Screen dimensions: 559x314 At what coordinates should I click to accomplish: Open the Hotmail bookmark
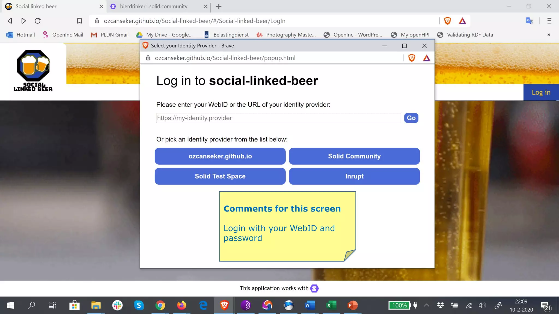[x=20, y=35]
